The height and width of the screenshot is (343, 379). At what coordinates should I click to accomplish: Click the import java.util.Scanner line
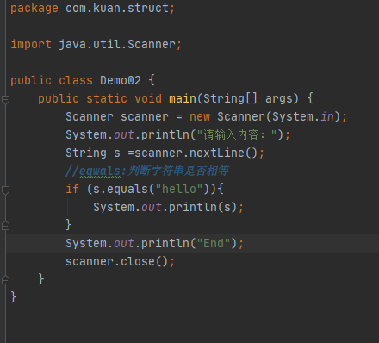[96, 44]
